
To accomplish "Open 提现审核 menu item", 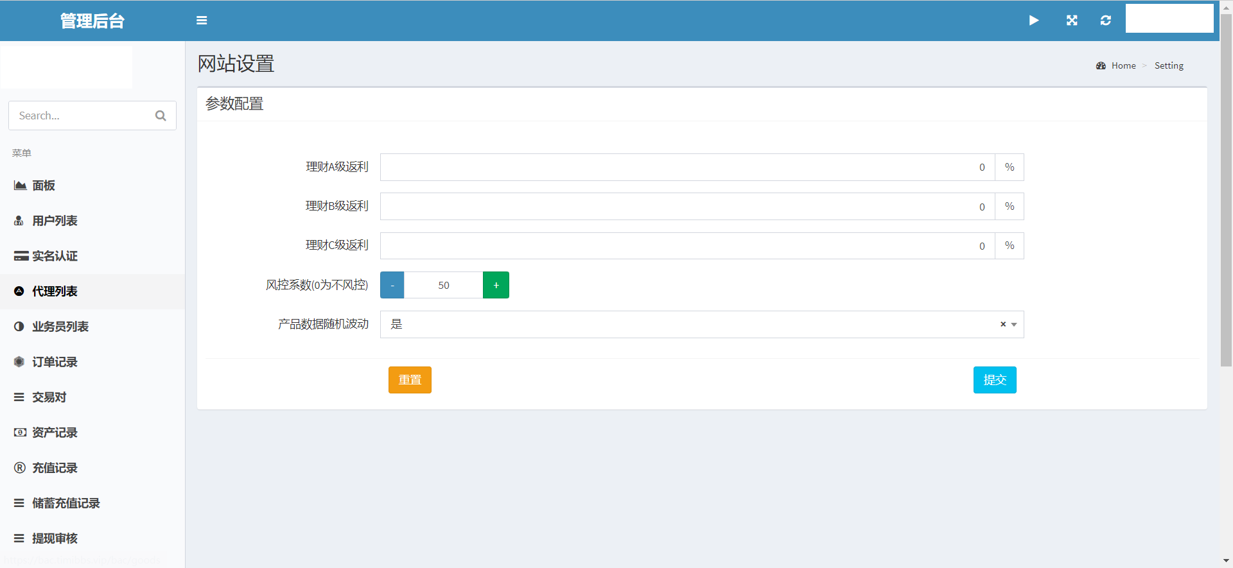I will pyautogui.click(x=92, y=538).
